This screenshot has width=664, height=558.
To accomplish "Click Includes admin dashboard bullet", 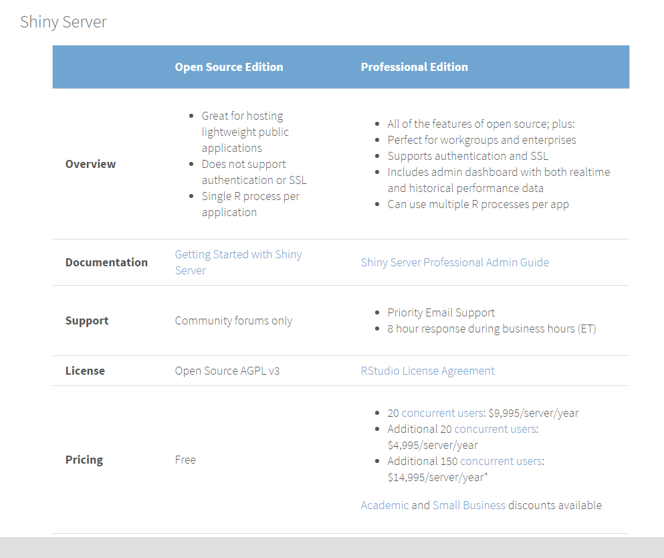I will pos(499,180).
